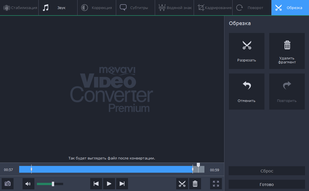The height and width of the screenshot is (191, 309).
Task: Open the Стабилизация tab
Action: click(x=19, y=8)
